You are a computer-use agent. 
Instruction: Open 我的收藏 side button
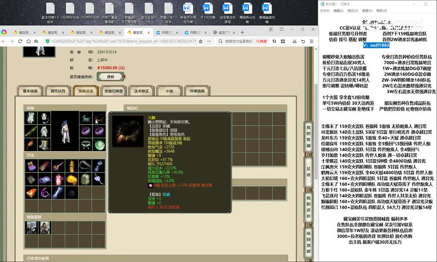308,136
